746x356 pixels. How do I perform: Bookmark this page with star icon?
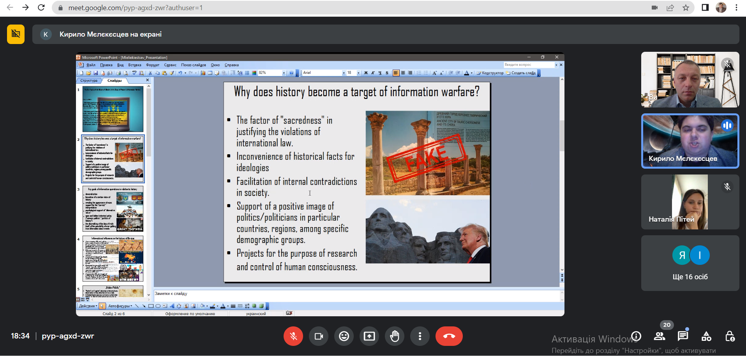(x=686, y=8)
